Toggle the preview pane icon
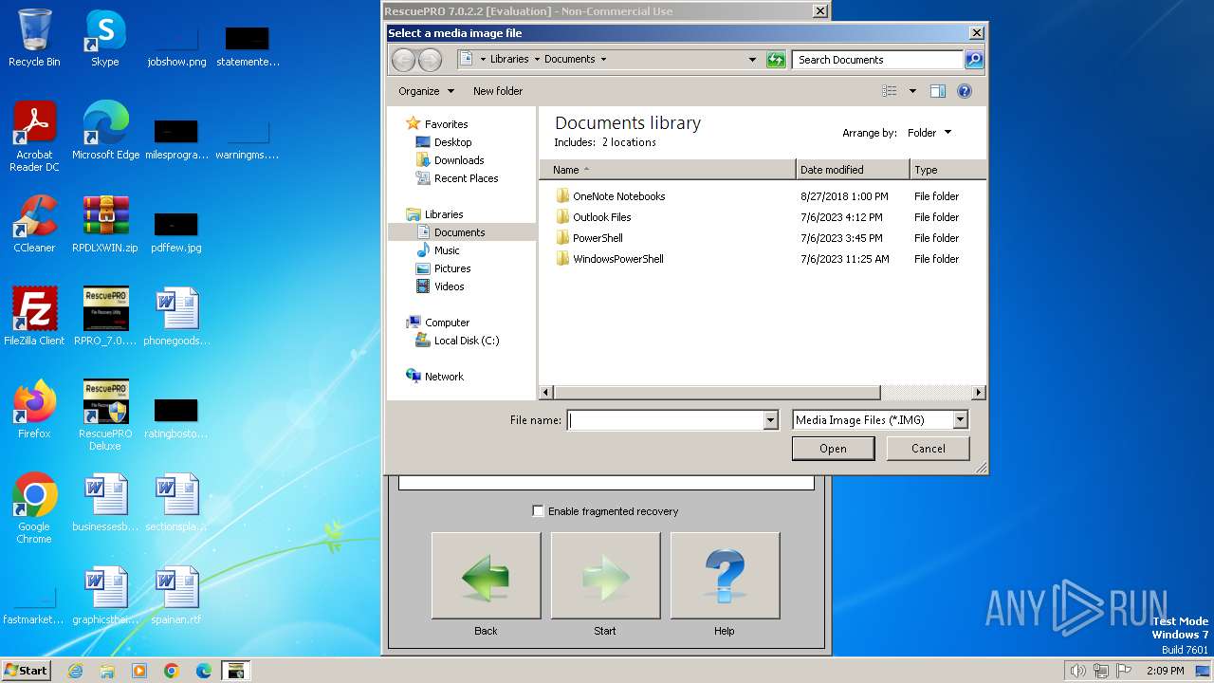1214x683 pixels. (x=937, y=91)
